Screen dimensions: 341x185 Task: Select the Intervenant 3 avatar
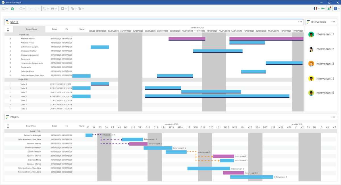coord(311,64)
